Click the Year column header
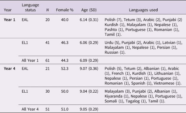 tap(8, 10)
